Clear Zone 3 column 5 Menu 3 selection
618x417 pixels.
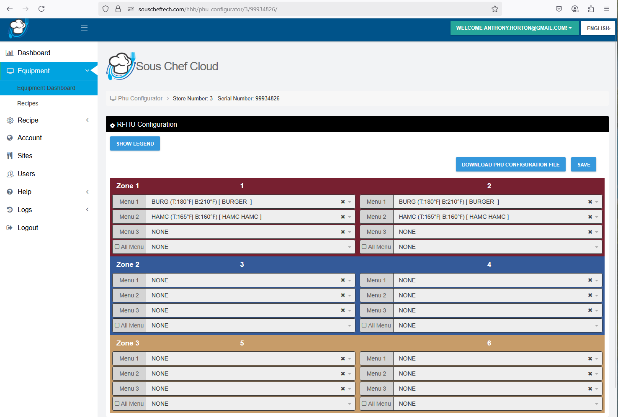[343, 389]
